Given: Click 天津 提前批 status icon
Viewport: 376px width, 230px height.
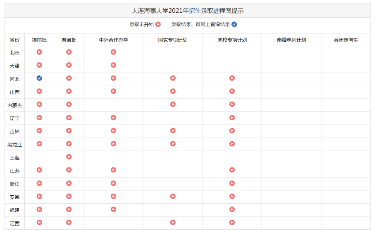Looking at the screenshot, I should 39,65.
